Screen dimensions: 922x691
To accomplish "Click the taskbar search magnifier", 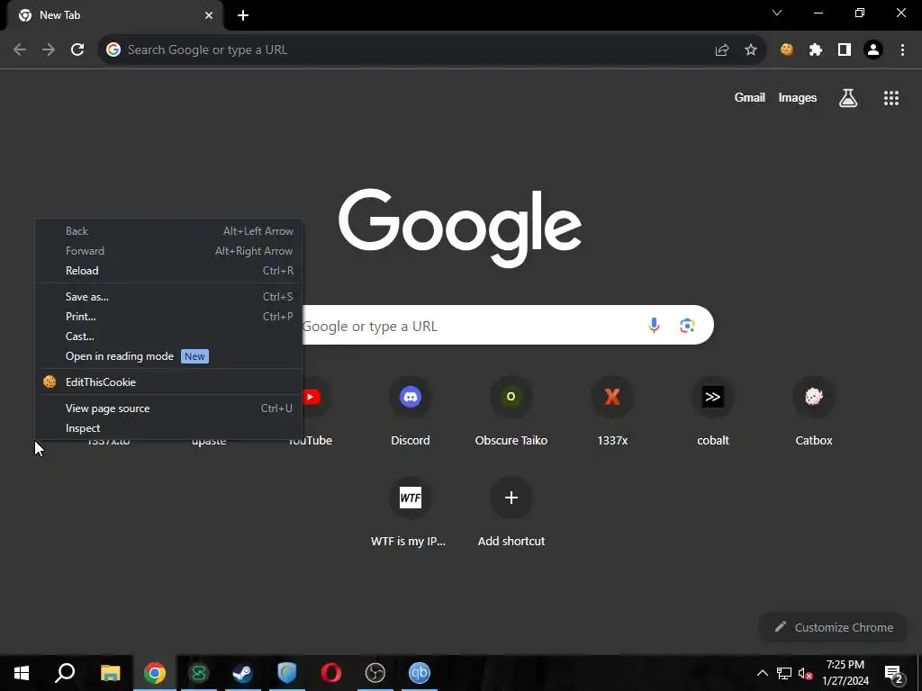I will click(x=65, y=673).
